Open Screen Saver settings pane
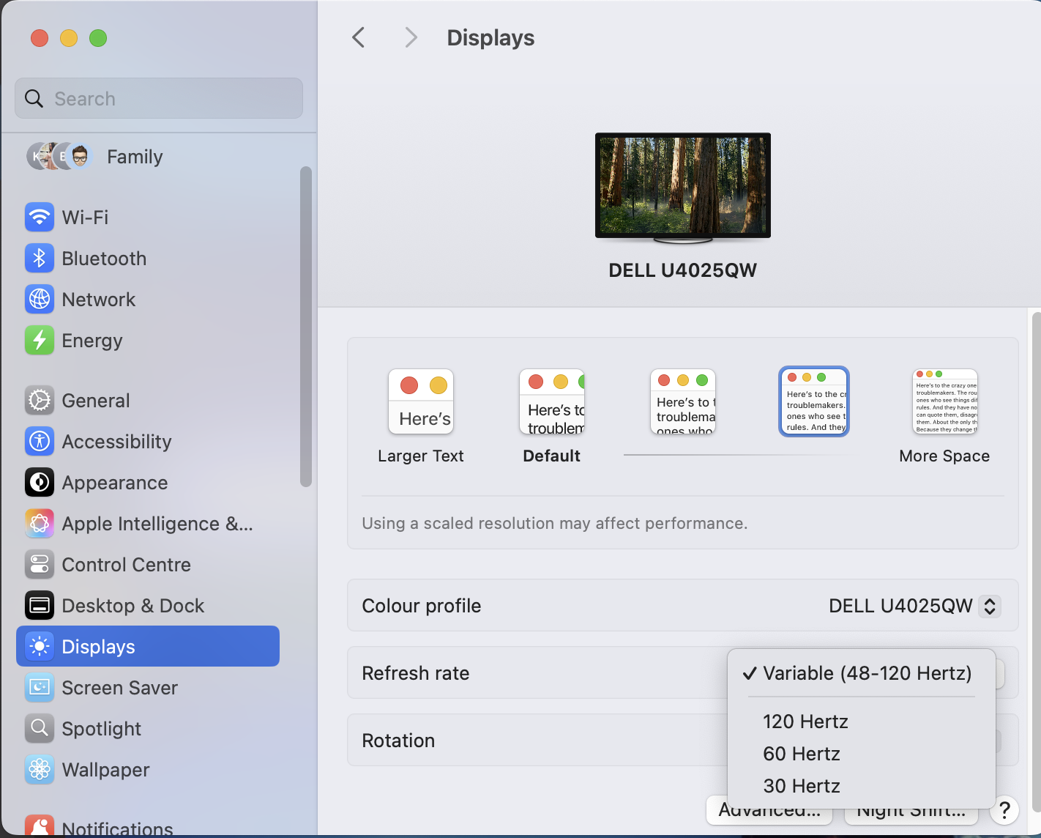 tap(148, 687)
